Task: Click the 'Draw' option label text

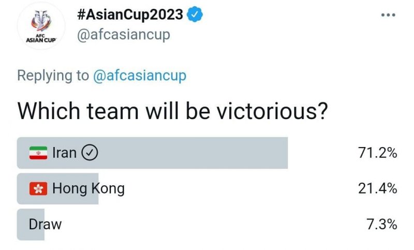Action: click(45, 224)
